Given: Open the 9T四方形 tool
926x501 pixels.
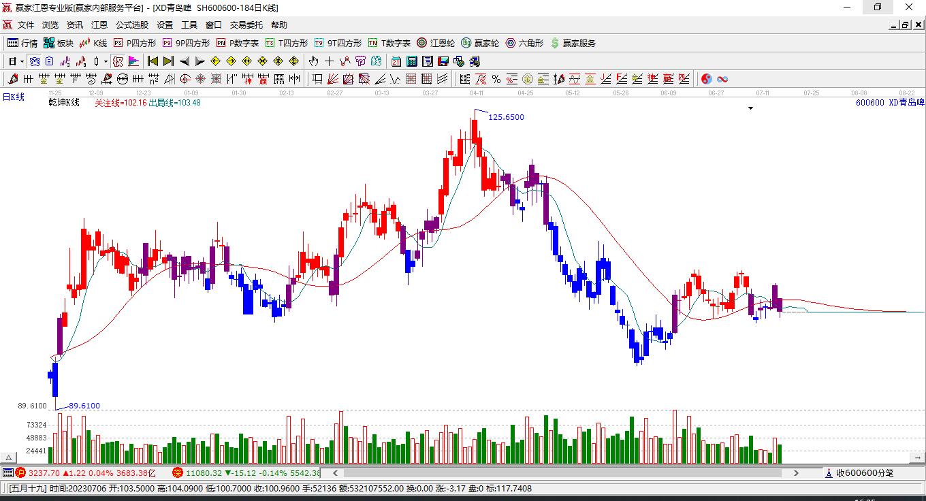Looking at the screenshot, I should [x=338, y=43].
